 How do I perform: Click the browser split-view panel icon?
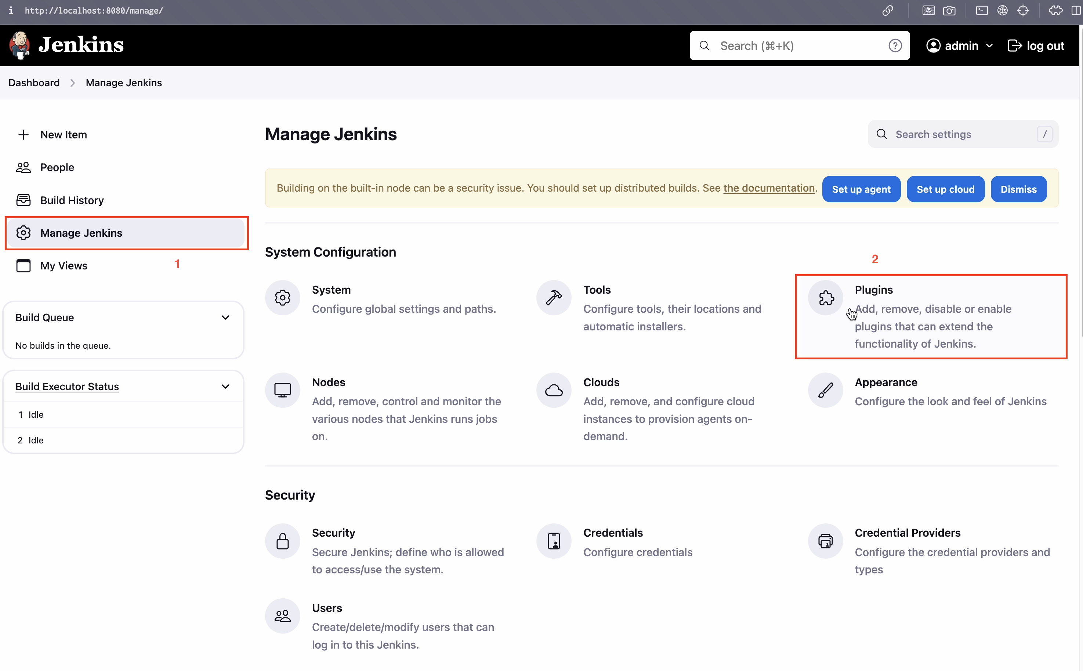[x=1076, y=11]
